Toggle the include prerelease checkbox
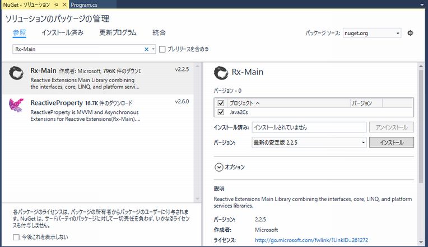The image size is (428, 247). pos(162,49)
